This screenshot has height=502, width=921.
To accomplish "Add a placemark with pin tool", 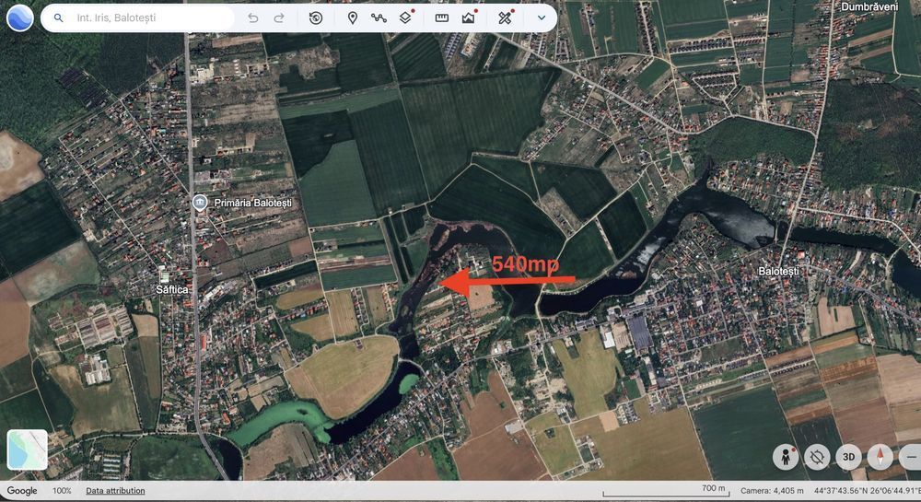I will click(353, 18).
